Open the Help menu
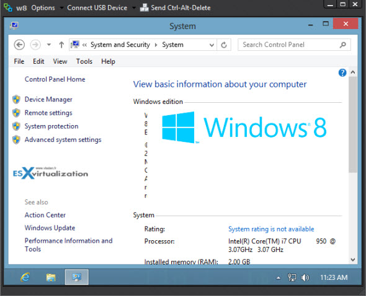This screenshot has height=296, width=366. (108, 61)
